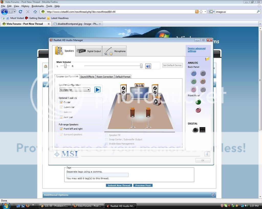The height and width of the screenshot is (209, 262).
Task: Expand taskbar quick launch overflow chevron
Action: pos(33,205)
